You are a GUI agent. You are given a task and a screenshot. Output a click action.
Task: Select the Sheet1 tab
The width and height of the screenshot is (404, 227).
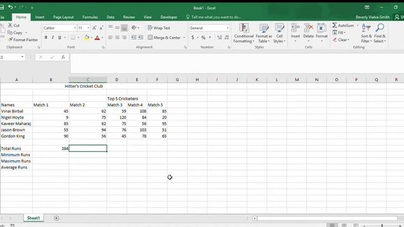coord(33,218)
